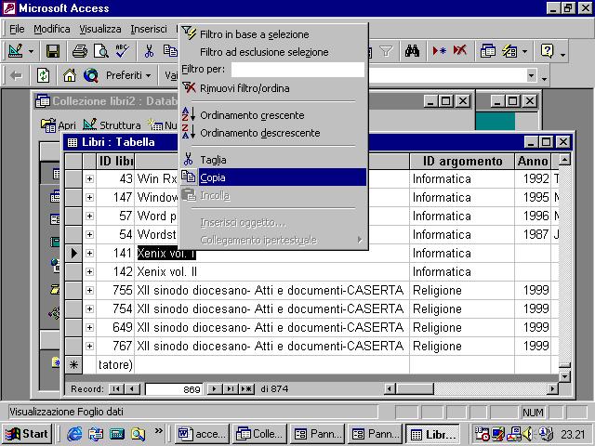Switch to the 'acce...' Word taskbar button
This screenshot has width=595, height=446.
click(202, 434)
